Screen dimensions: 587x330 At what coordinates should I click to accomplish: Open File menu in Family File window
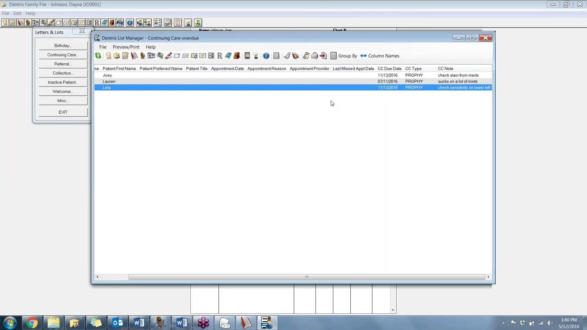(x=6, y=13)
